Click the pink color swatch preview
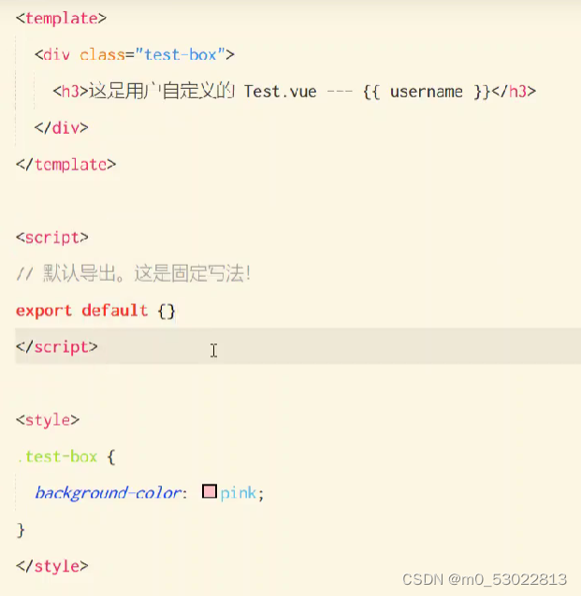 coord(210,491)
